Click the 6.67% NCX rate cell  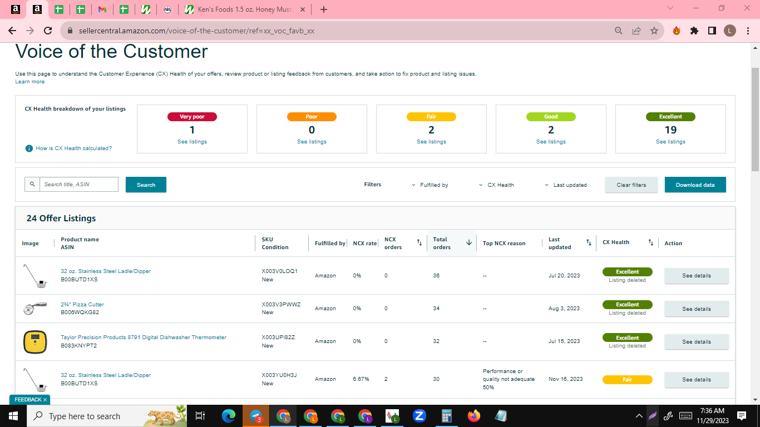pos(360,379)
